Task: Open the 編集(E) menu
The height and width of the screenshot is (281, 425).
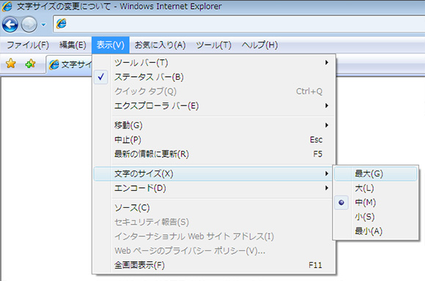Action: pos(73,45)
